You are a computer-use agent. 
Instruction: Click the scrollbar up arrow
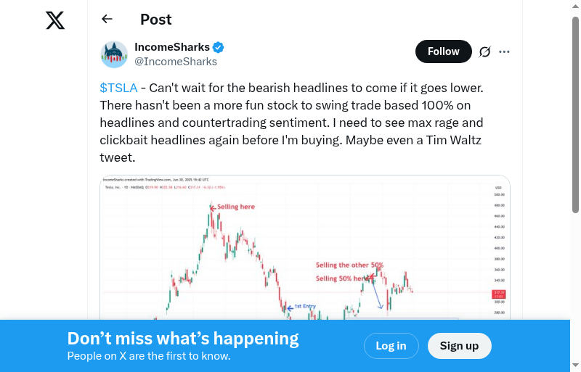[x=576, y=6]
